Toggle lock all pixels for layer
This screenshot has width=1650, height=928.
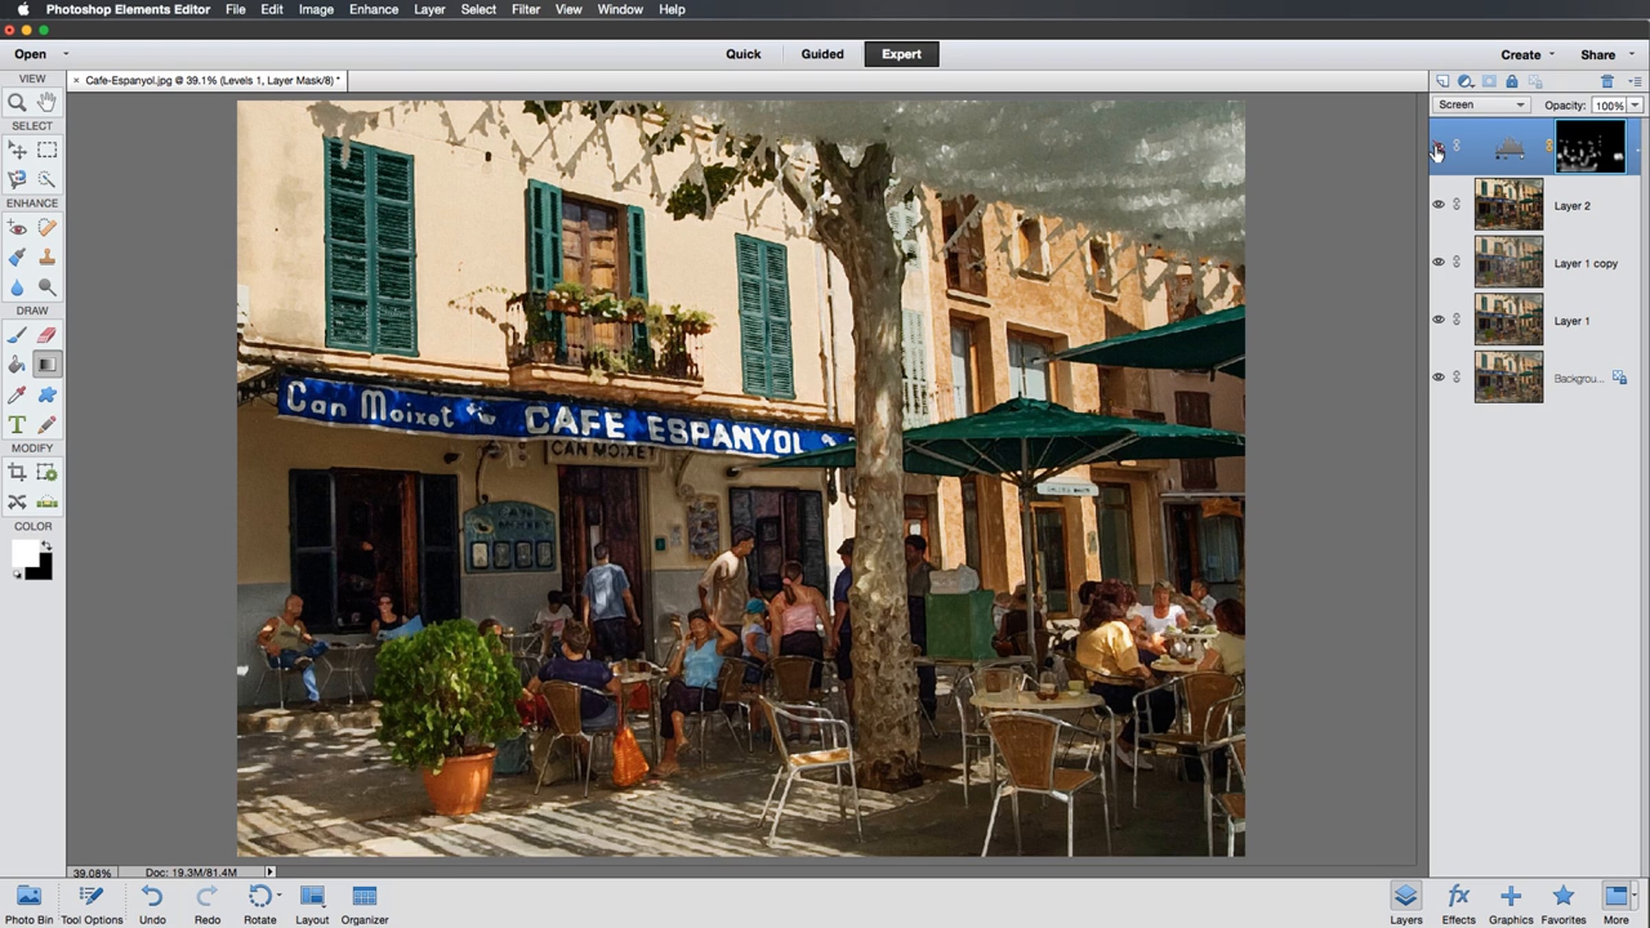tap(1512, 81)
